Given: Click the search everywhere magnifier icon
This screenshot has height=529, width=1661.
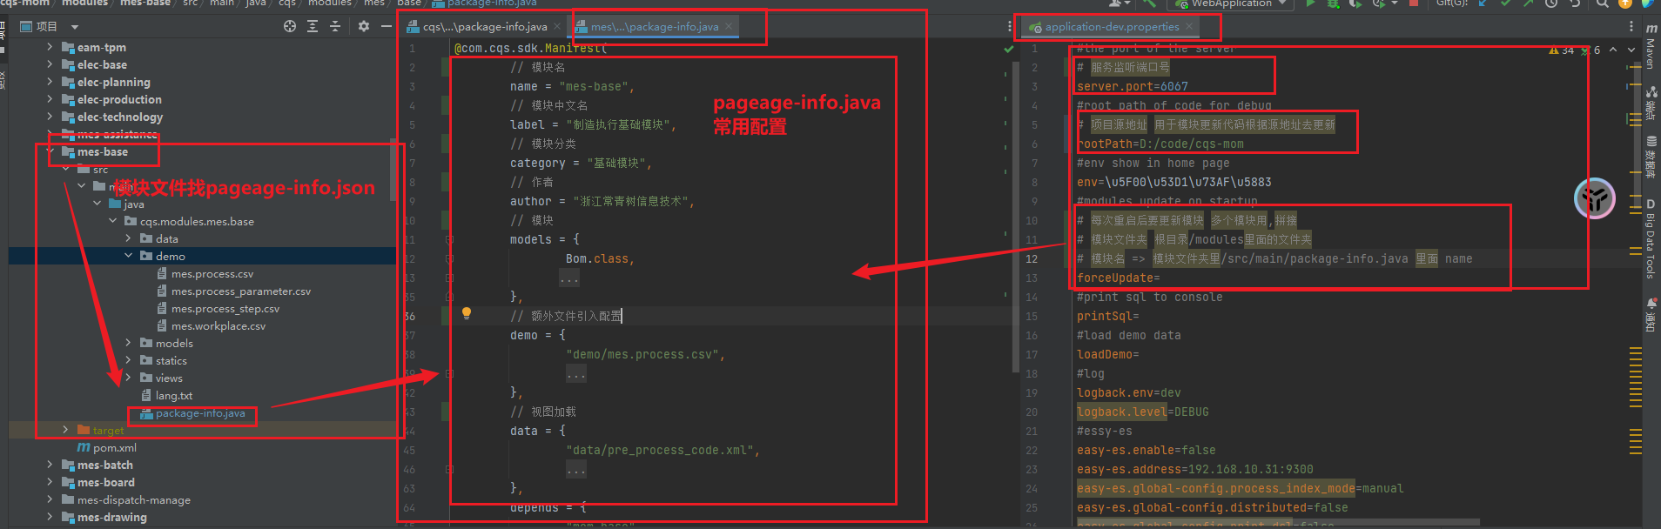Looking at the screenshot, I should pos(1602,3).
